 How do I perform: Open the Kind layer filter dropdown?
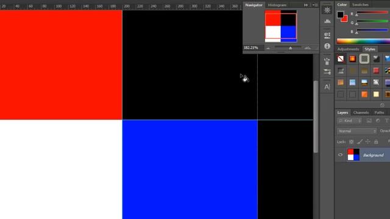tap(349, 120)
